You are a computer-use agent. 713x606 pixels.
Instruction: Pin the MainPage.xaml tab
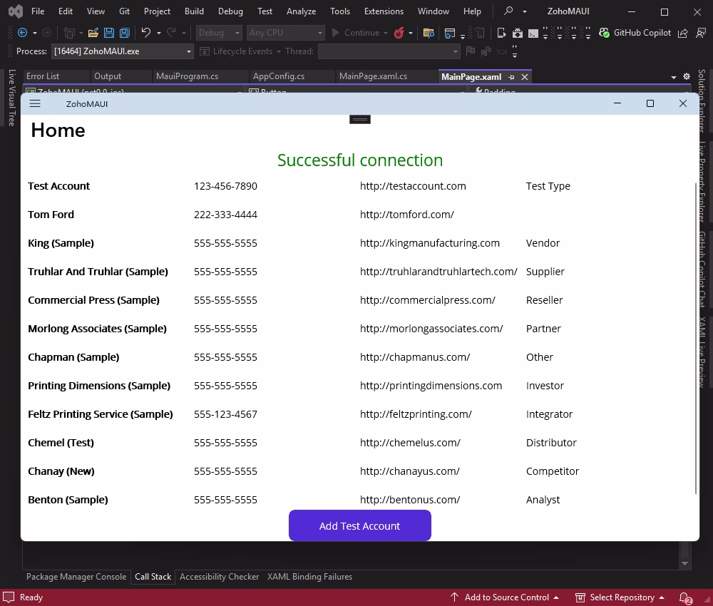coord(511,77)
